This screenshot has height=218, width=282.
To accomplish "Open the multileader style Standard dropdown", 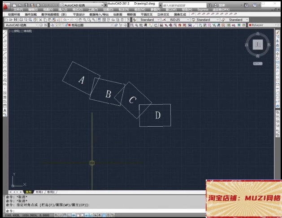I will (238, 20).
